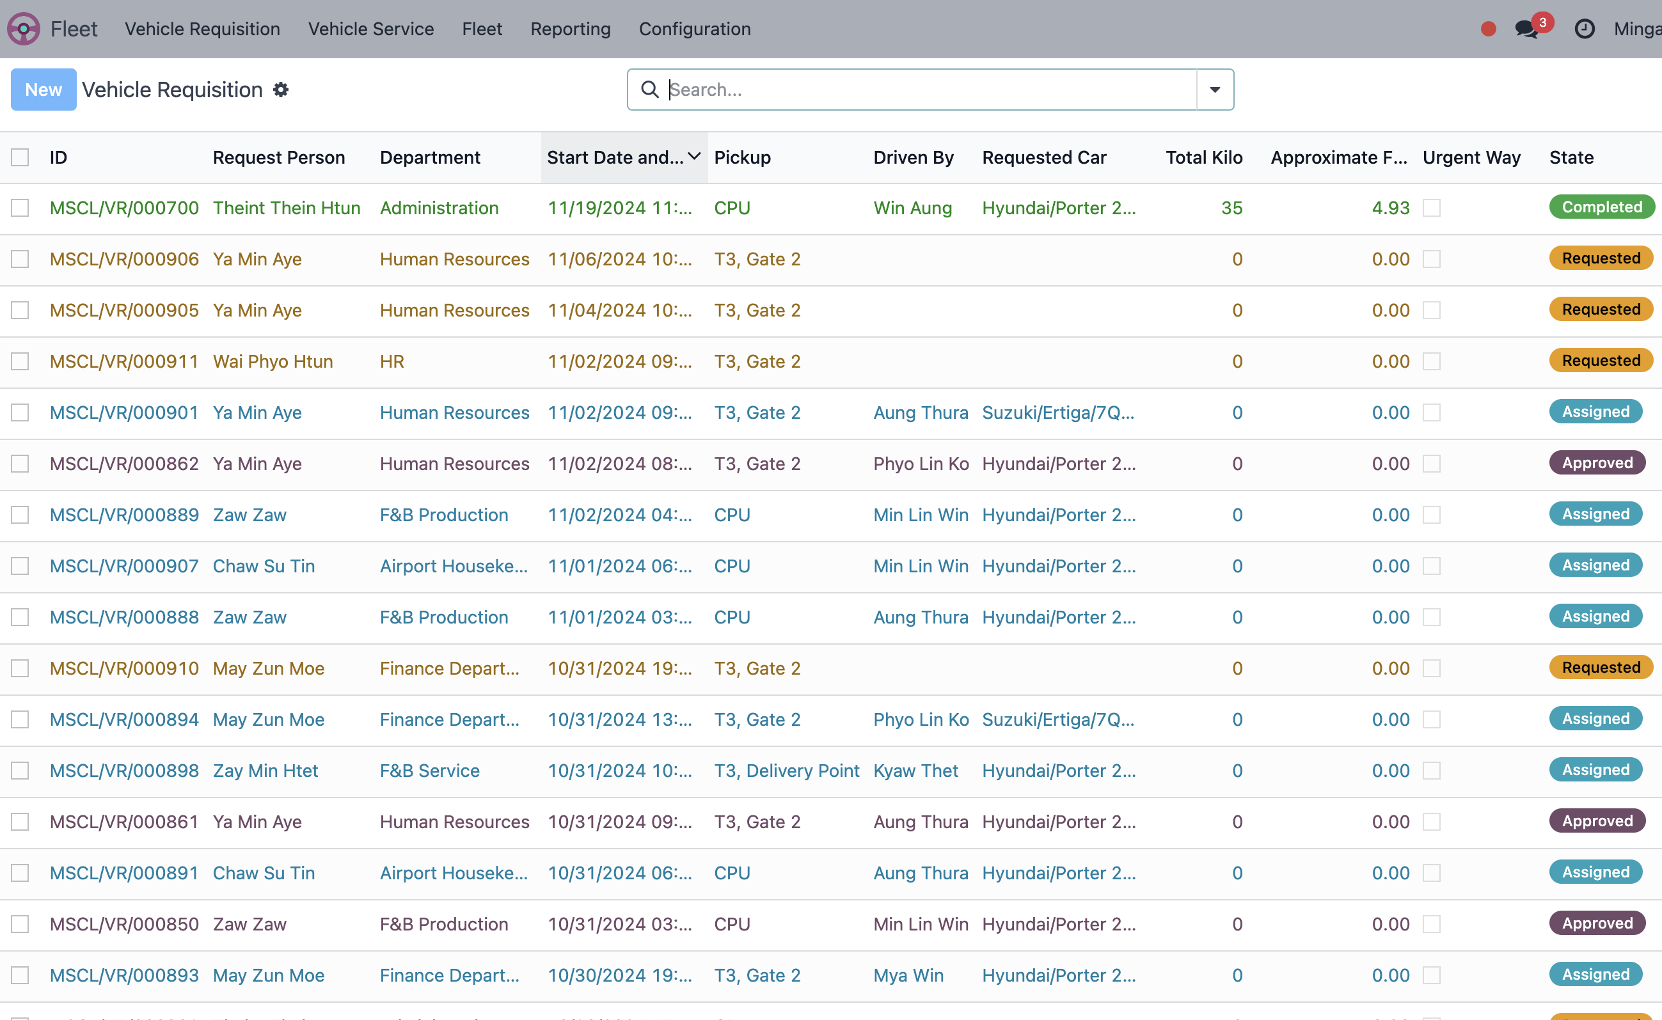Open record MSCL/VR/000910
The height and width of the screenshot is (1020, 1662).
(124, 668)
